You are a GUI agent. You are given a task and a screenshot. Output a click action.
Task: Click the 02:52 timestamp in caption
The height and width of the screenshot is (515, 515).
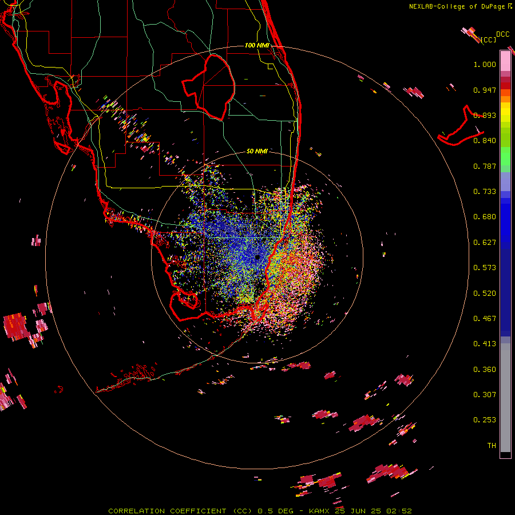pos(399,511)
